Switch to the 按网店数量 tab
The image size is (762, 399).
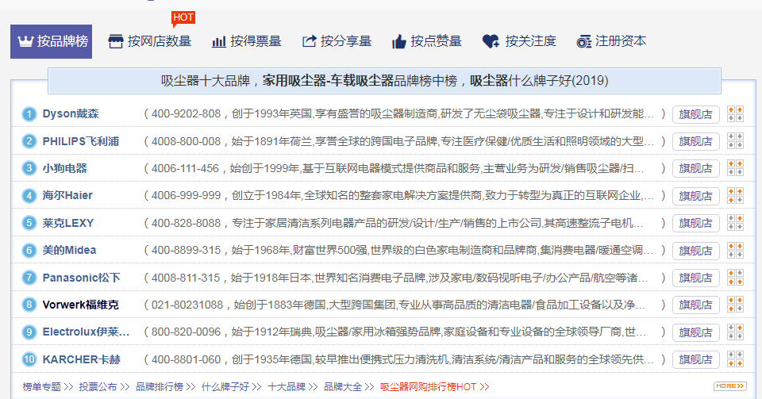(x=150, y=42)
